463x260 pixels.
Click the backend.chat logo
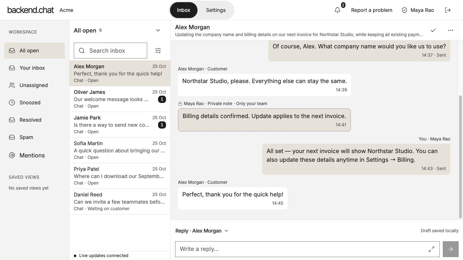(31, 10)
